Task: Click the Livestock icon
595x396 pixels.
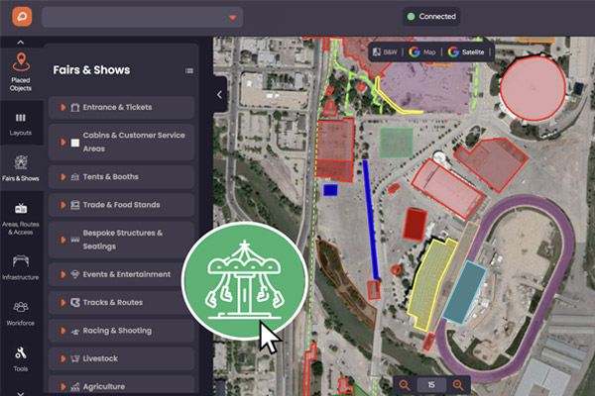Action: click(75, 358)
